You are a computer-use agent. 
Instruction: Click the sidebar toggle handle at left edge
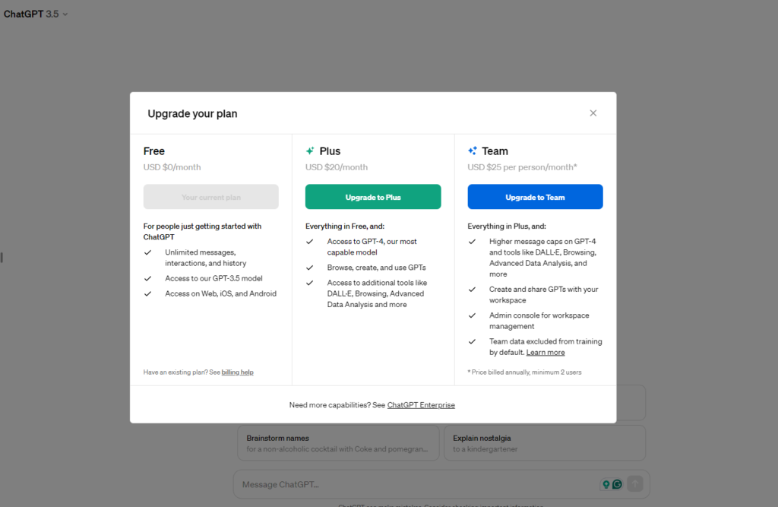point(2,257)
